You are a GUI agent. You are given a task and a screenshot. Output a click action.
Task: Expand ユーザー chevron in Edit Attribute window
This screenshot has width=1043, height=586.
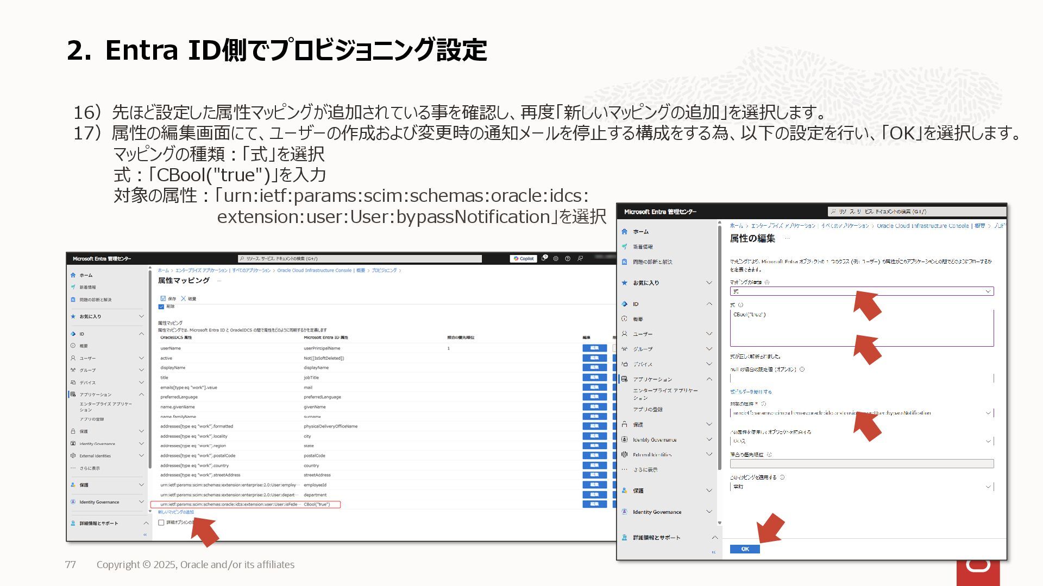click(709, 334)
